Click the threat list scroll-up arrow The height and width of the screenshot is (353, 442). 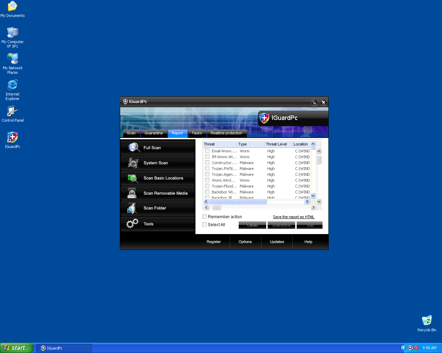tap(313, 144)
